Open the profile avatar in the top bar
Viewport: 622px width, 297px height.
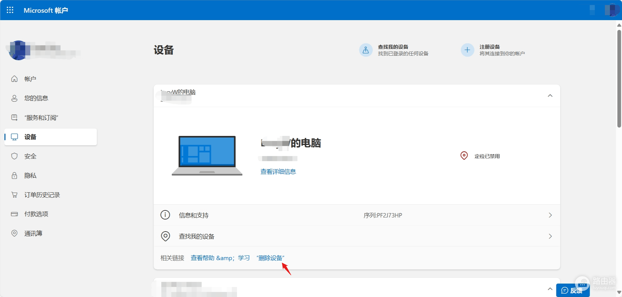click(x=612, y=10)
